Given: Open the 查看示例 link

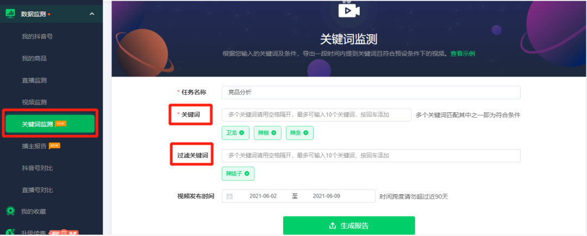Looking at the screenshot, I should (463, 53).
